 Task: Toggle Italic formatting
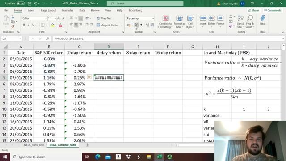29,25
